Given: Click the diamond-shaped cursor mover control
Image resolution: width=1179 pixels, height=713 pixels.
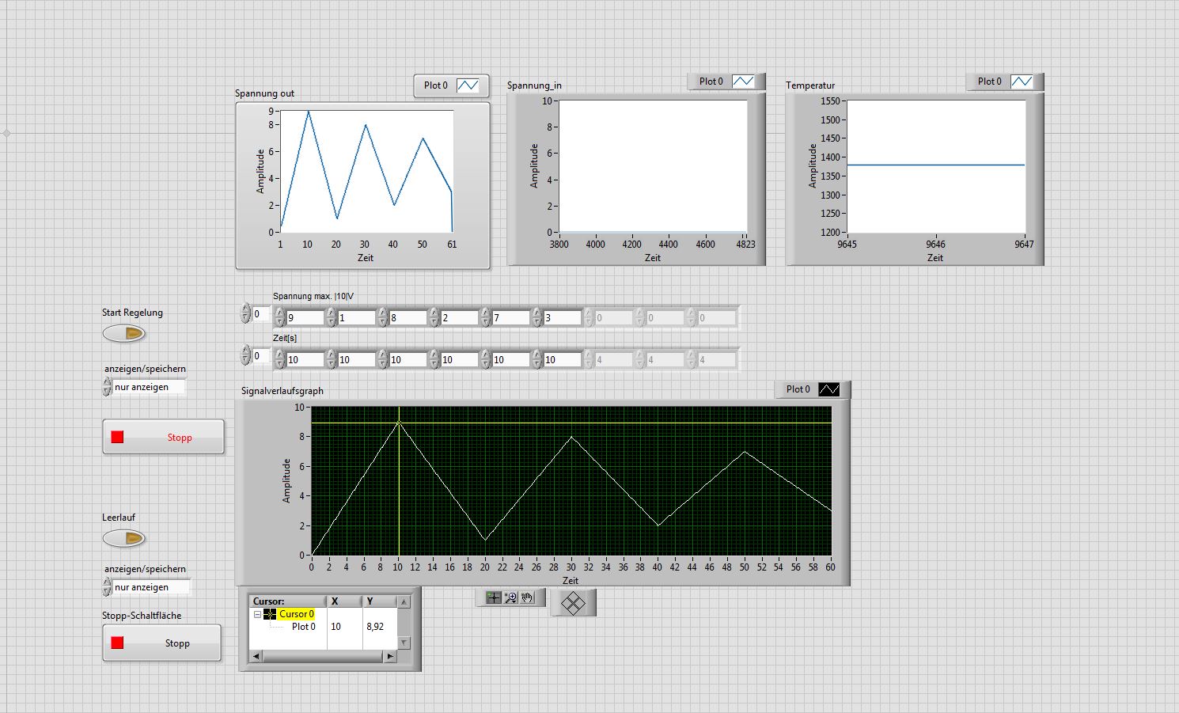Looking at the screenshot, I should (573, 604).
